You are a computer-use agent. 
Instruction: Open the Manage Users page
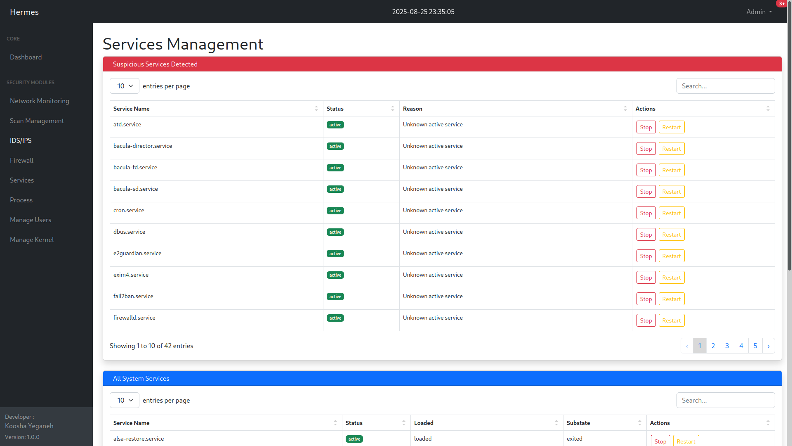pos(31,220)
